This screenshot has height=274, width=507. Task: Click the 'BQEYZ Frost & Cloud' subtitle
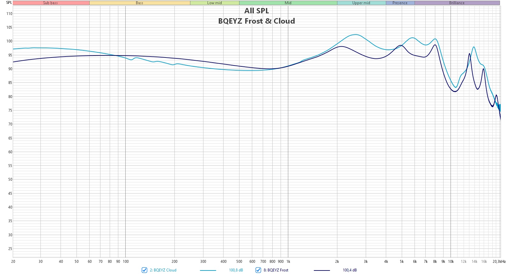pyautogui.click(x=257, y=21)
